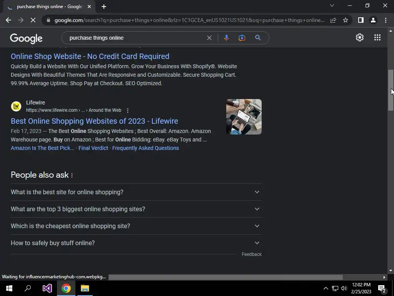Go to Google home via logo
The width and height of the screenshot is (394, 296).
pos(26,38)
